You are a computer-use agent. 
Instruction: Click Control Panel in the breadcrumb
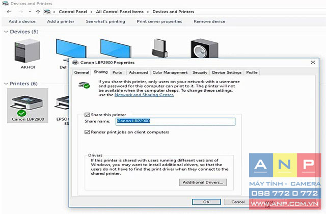click(x=73, y=12)
